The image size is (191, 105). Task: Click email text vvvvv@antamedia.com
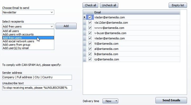pyautogui.click(x=109, y=28)
